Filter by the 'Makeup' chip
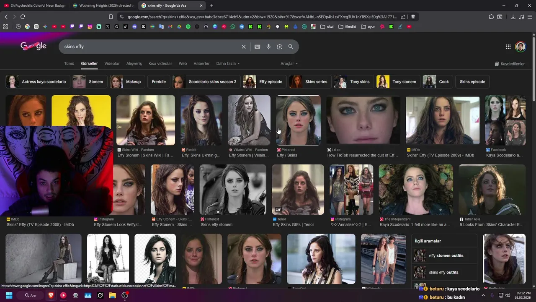This screenshot has width=536, height=302. pos(127,82)
